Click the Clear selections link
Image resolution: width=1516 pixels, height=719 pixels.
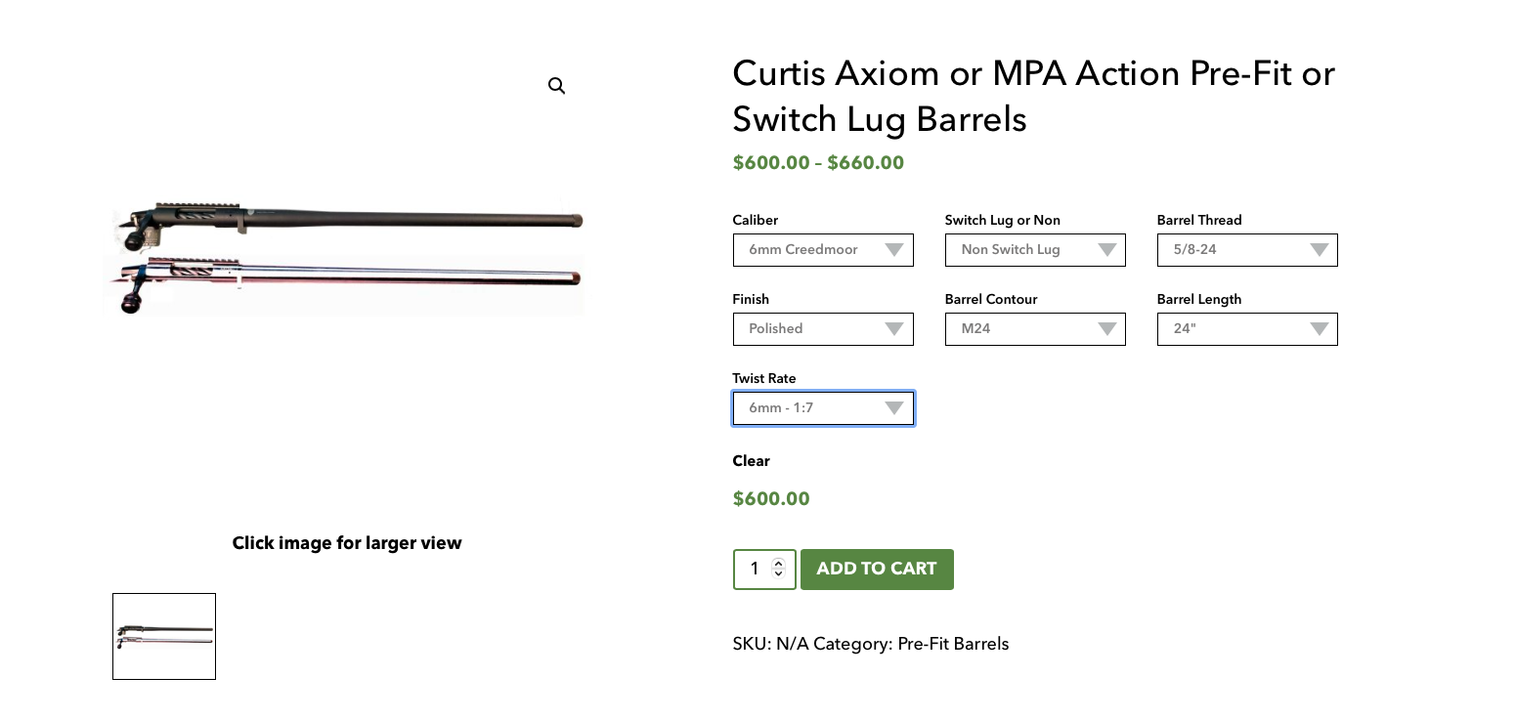tap(751, 461)
